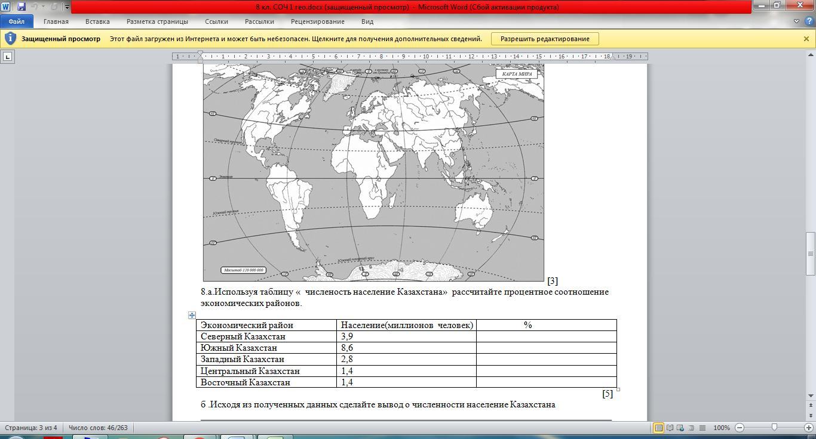Click the scroll down arrow of the vertical scrollbar
816x439 pixels.
(811, 395)
